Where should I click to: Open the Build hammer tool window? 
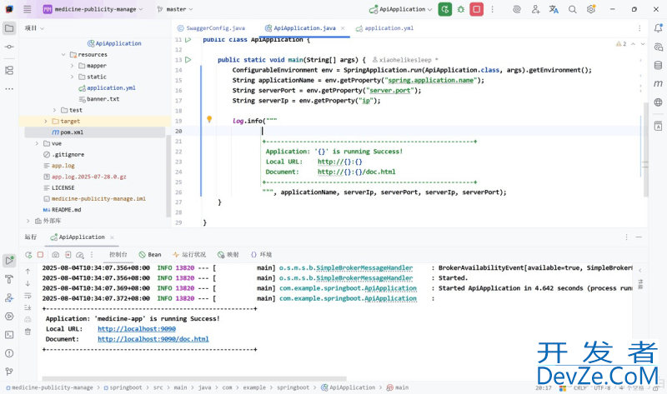(9, 279)
